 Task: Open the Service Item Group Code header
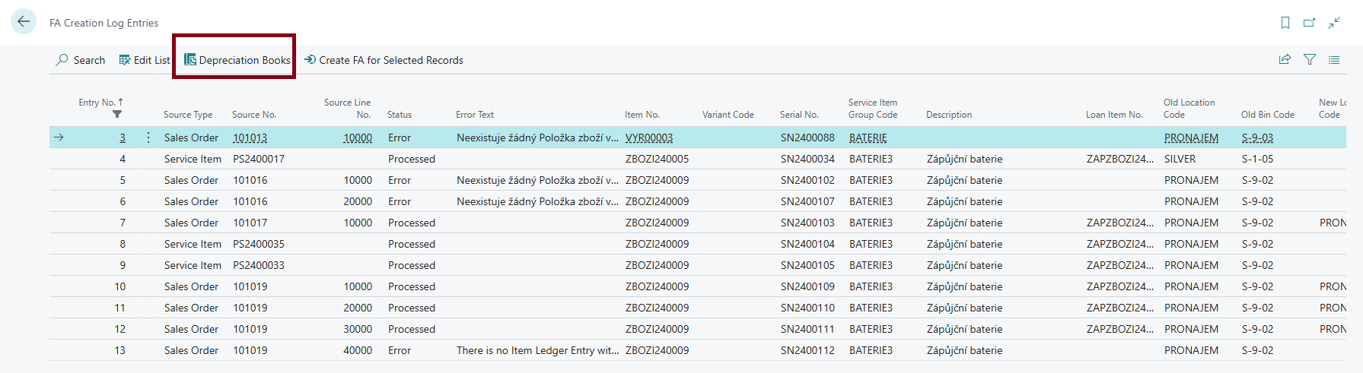(873, 109)
